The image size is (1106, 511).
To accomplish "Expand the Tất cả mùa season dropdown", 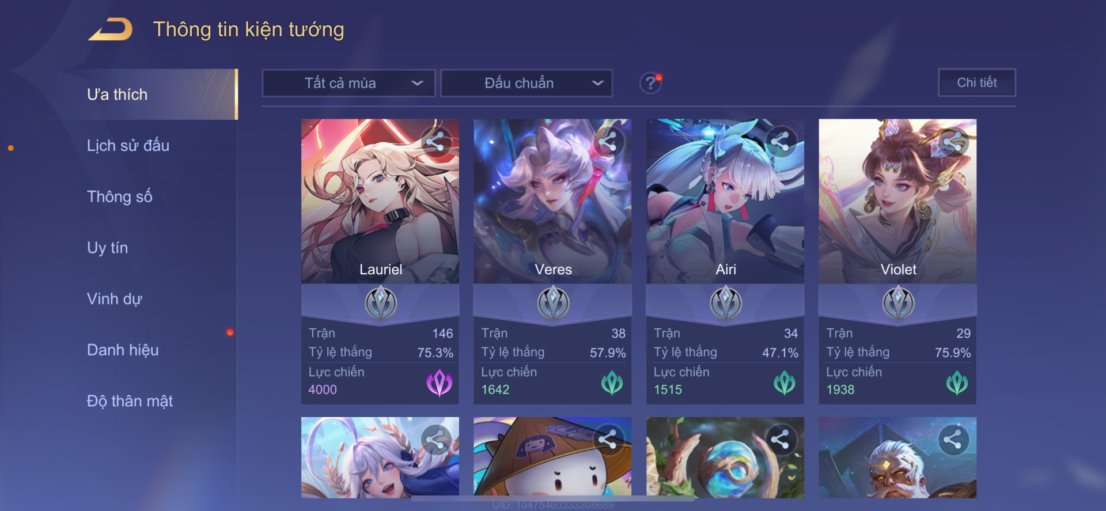I will click(x=349, y=83).
